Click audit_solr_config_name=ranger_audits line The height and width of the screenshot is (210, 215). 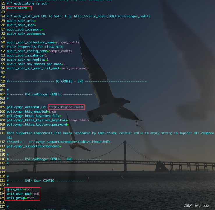[40, 51]
